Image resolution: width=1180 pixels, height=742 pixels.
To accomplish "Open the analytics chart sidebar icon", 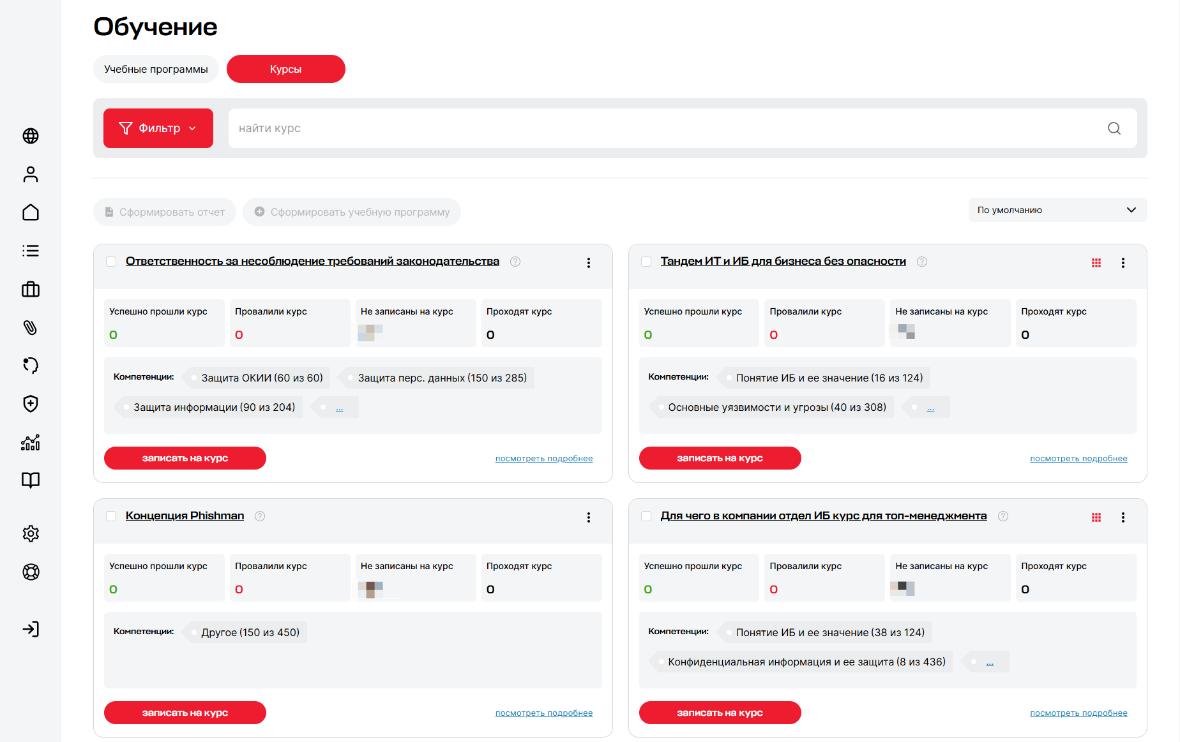I will (31, 442).
